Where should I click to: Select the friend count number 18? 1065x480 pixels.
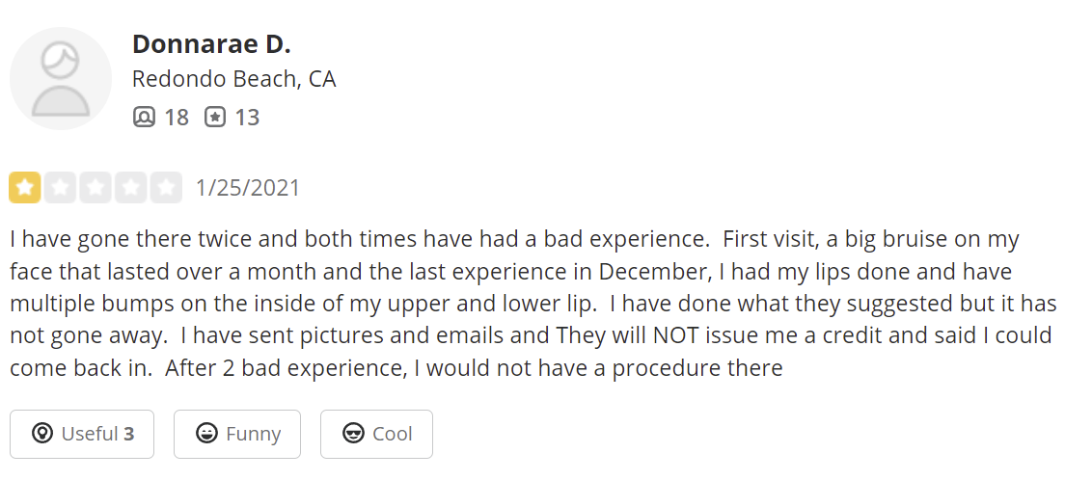point(177,118)
